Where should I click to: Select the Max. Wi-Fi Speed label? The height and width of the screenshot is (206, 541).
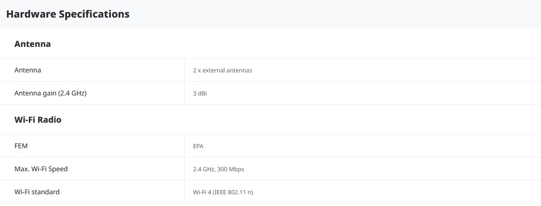[41, 169]
